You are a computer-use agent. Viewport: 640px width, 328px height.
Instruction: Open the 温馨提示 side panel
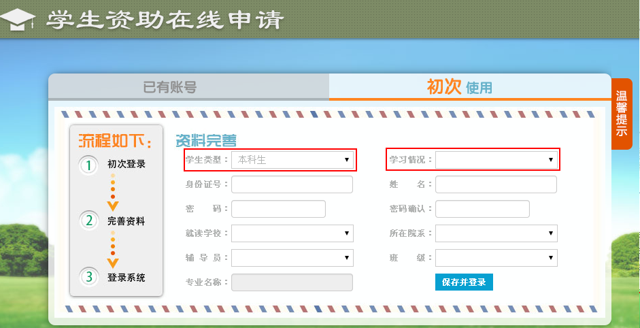click(x=622, y=114)
